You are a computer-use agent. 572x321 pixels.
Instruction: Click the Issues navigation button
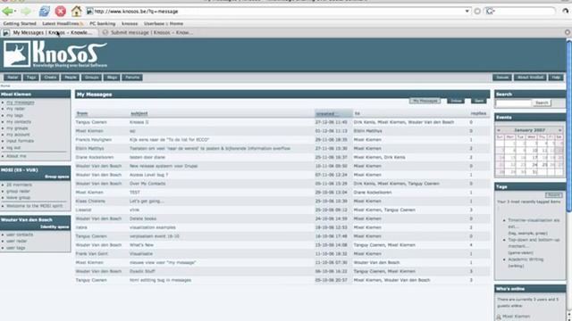[x=502, y=78]
